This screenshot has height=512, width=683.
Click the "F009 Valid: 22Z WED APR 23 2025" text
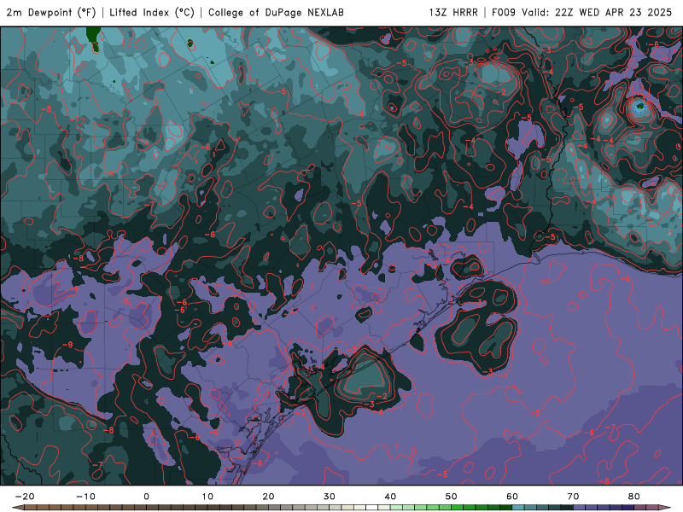pos(582,13)
